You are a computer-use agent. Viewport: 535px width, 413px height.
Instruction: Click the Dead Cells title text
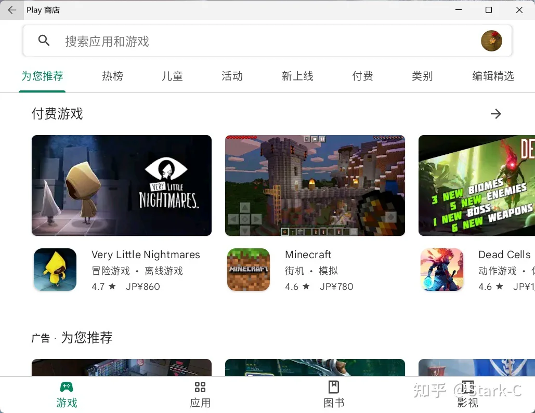tap(505, 255)
